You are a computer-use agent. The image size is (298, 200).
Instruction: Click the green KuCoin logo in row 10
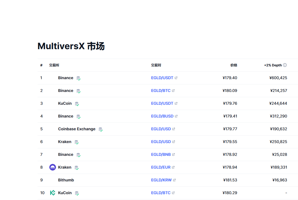click(53, 193)
